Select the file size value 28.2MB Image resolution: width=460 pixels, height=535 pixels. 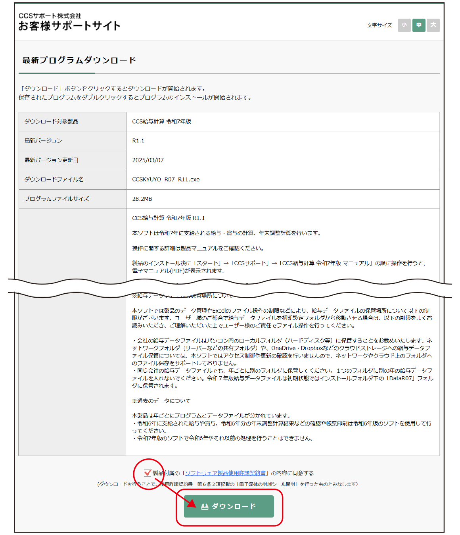[x=142, y=199]
